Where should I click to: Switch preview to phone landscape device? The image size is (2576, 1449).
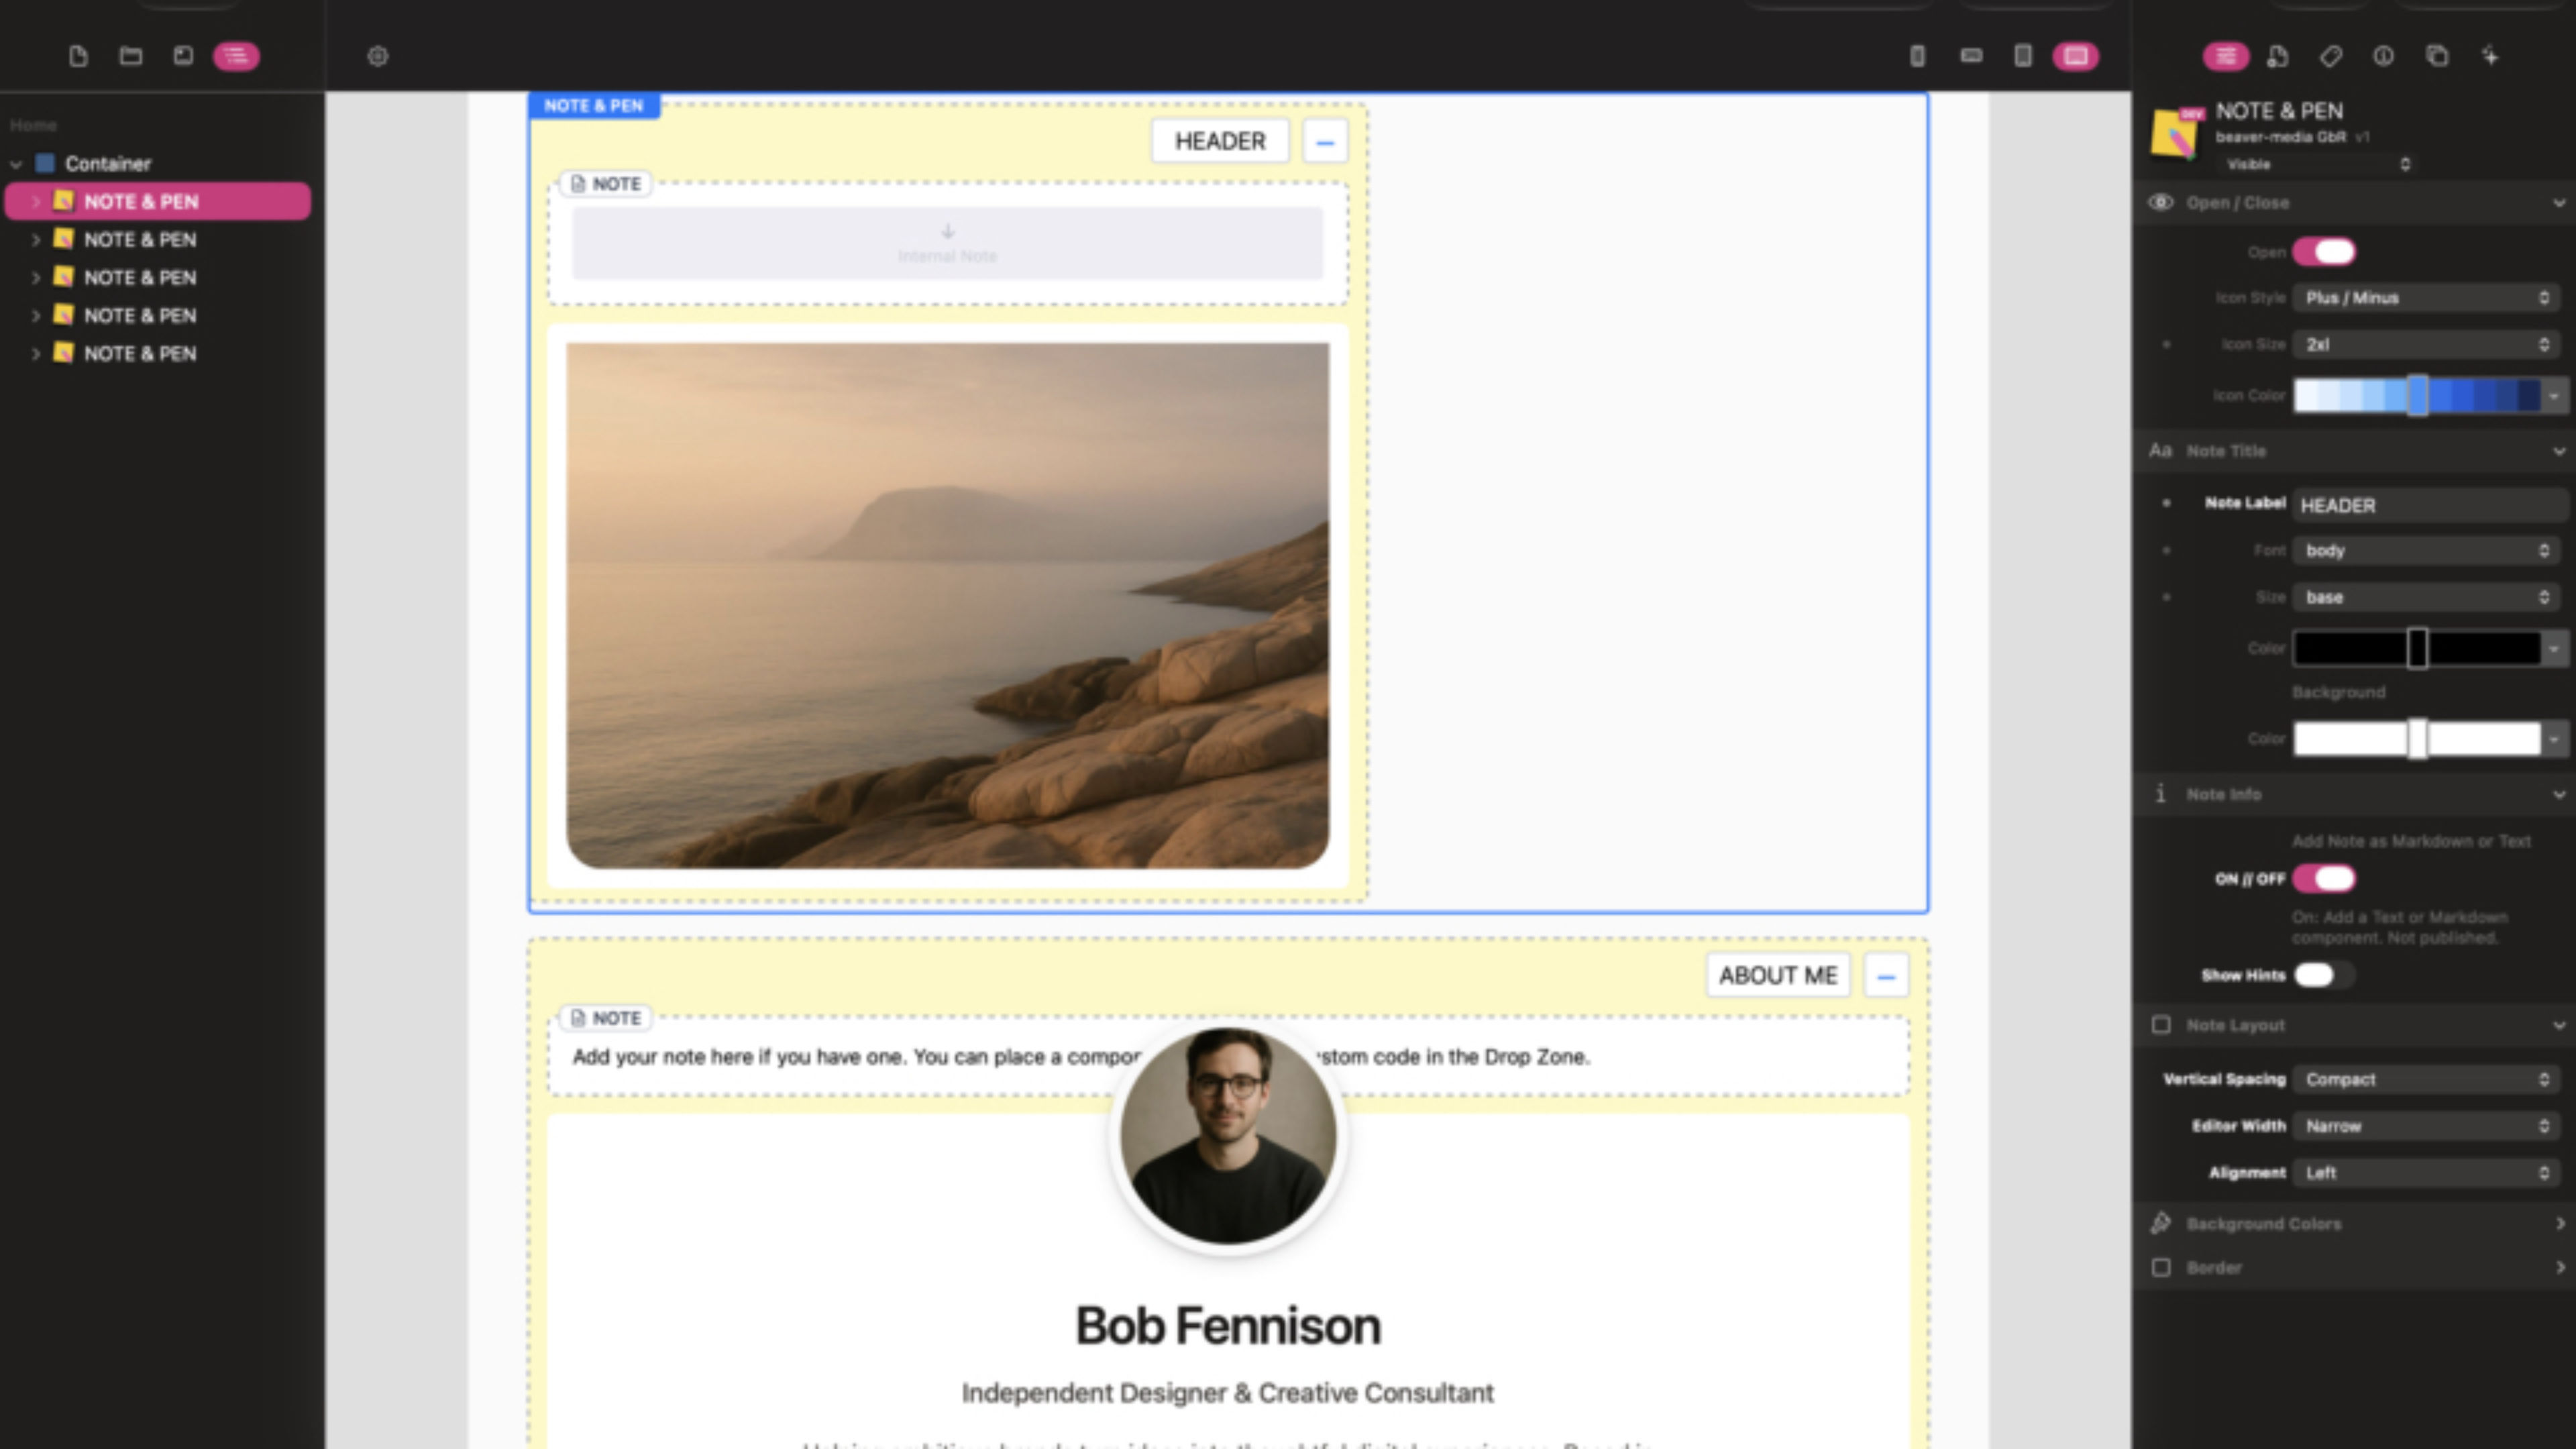pos(1971,56)
